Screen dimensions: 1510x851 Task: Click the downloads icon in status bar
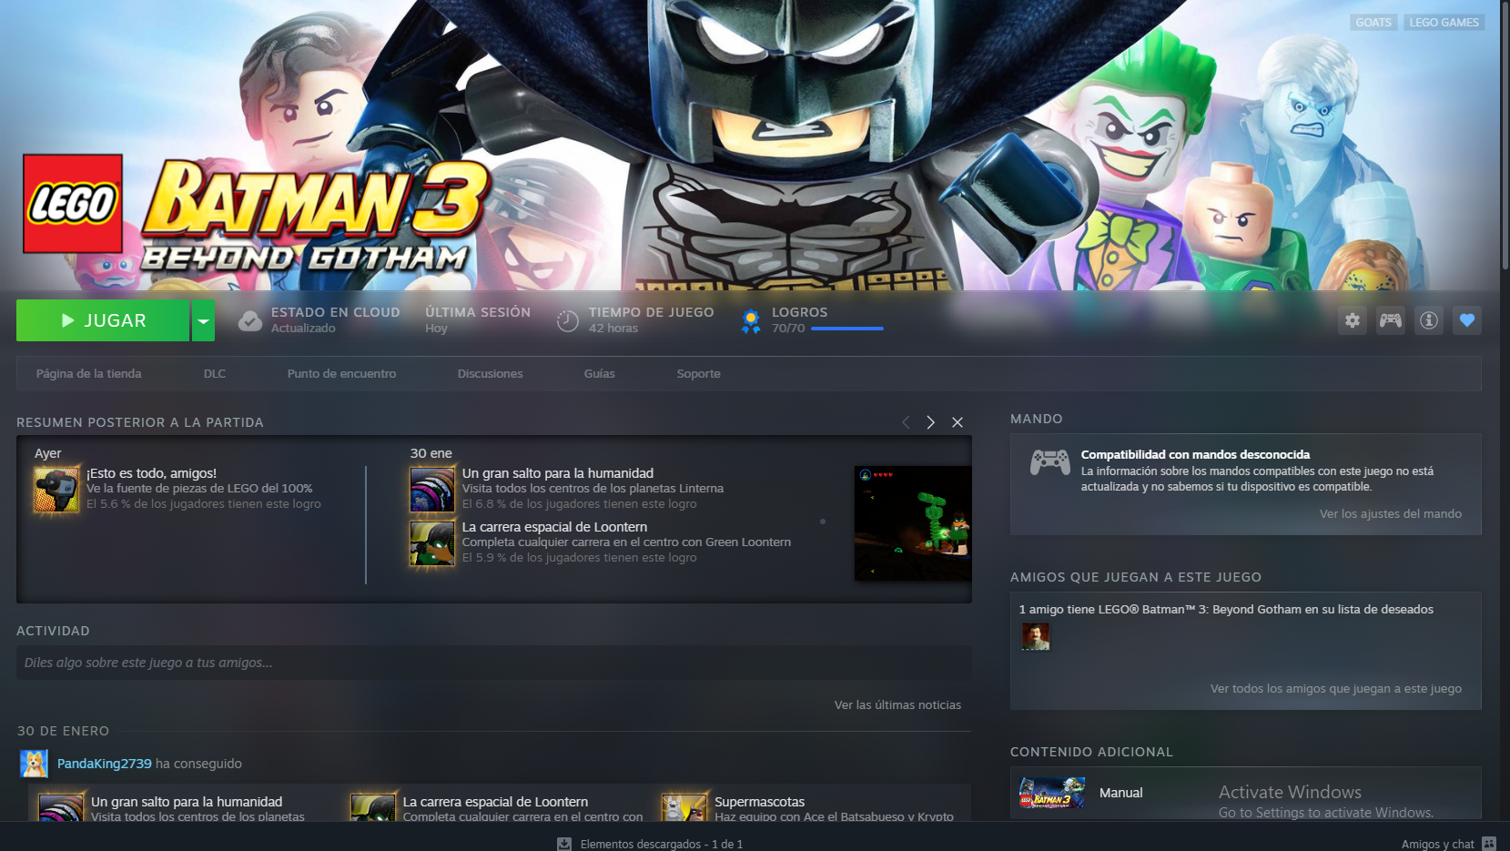tap(564, 844)
